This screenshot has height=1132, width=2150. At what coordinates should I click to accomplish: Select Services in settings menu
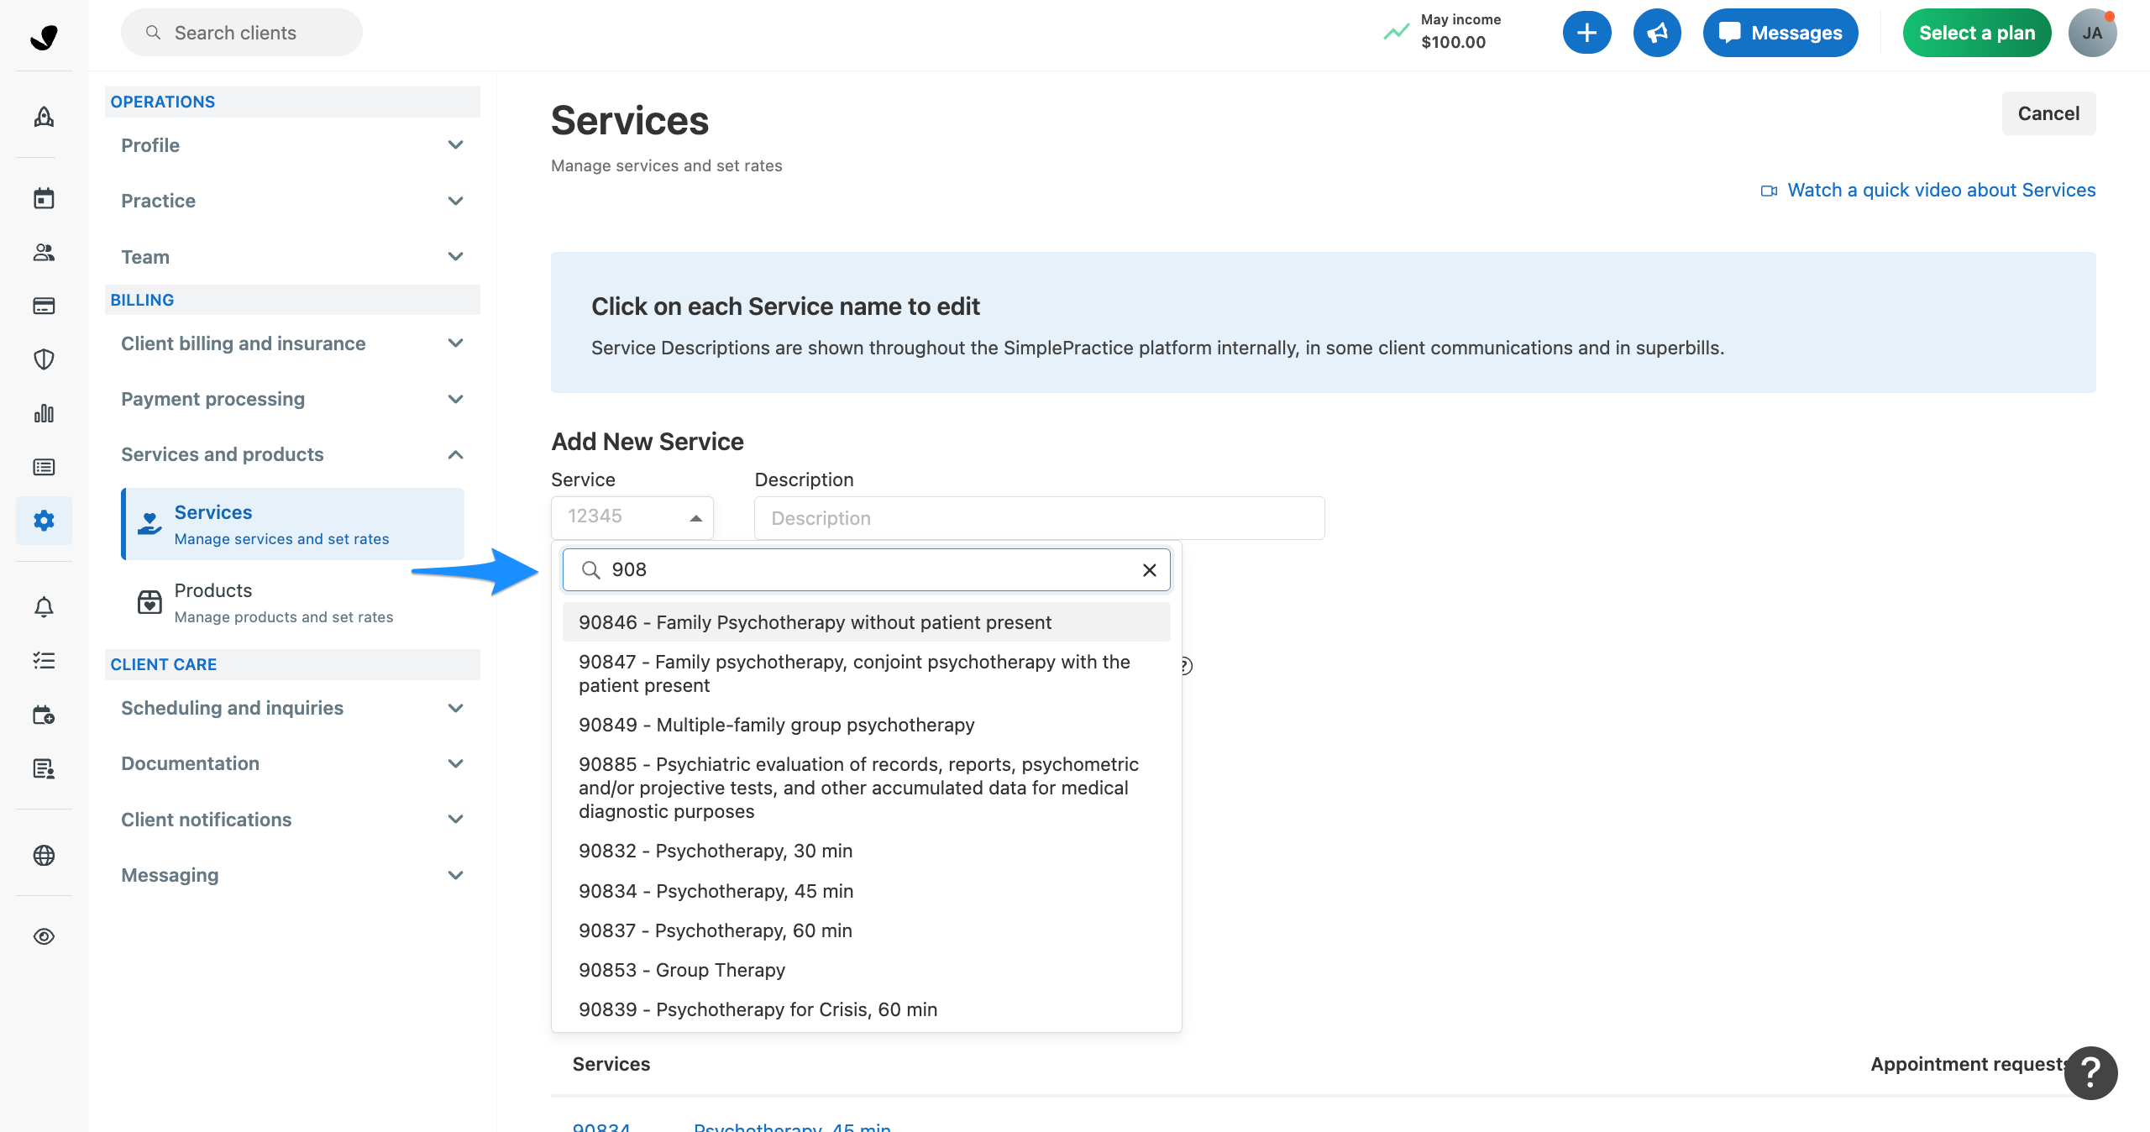point(293,524)
